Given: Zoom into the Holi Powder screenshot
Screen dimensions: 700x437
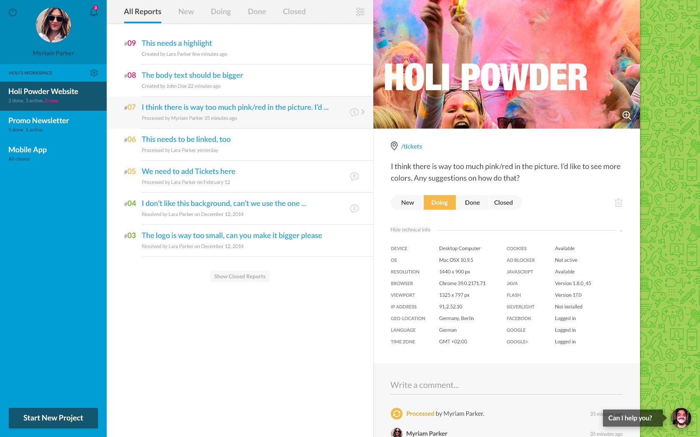Looking at the screenshot, I should click(x=627, y=115).
